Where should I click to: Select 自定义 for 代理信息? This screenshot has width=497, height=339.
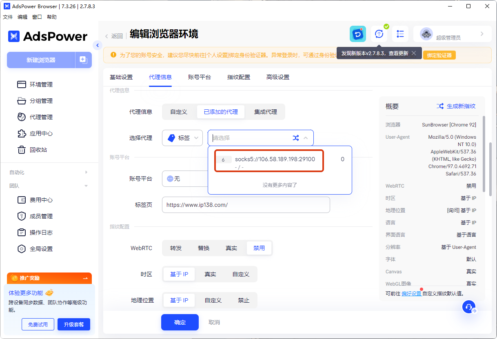click(179, 112)
